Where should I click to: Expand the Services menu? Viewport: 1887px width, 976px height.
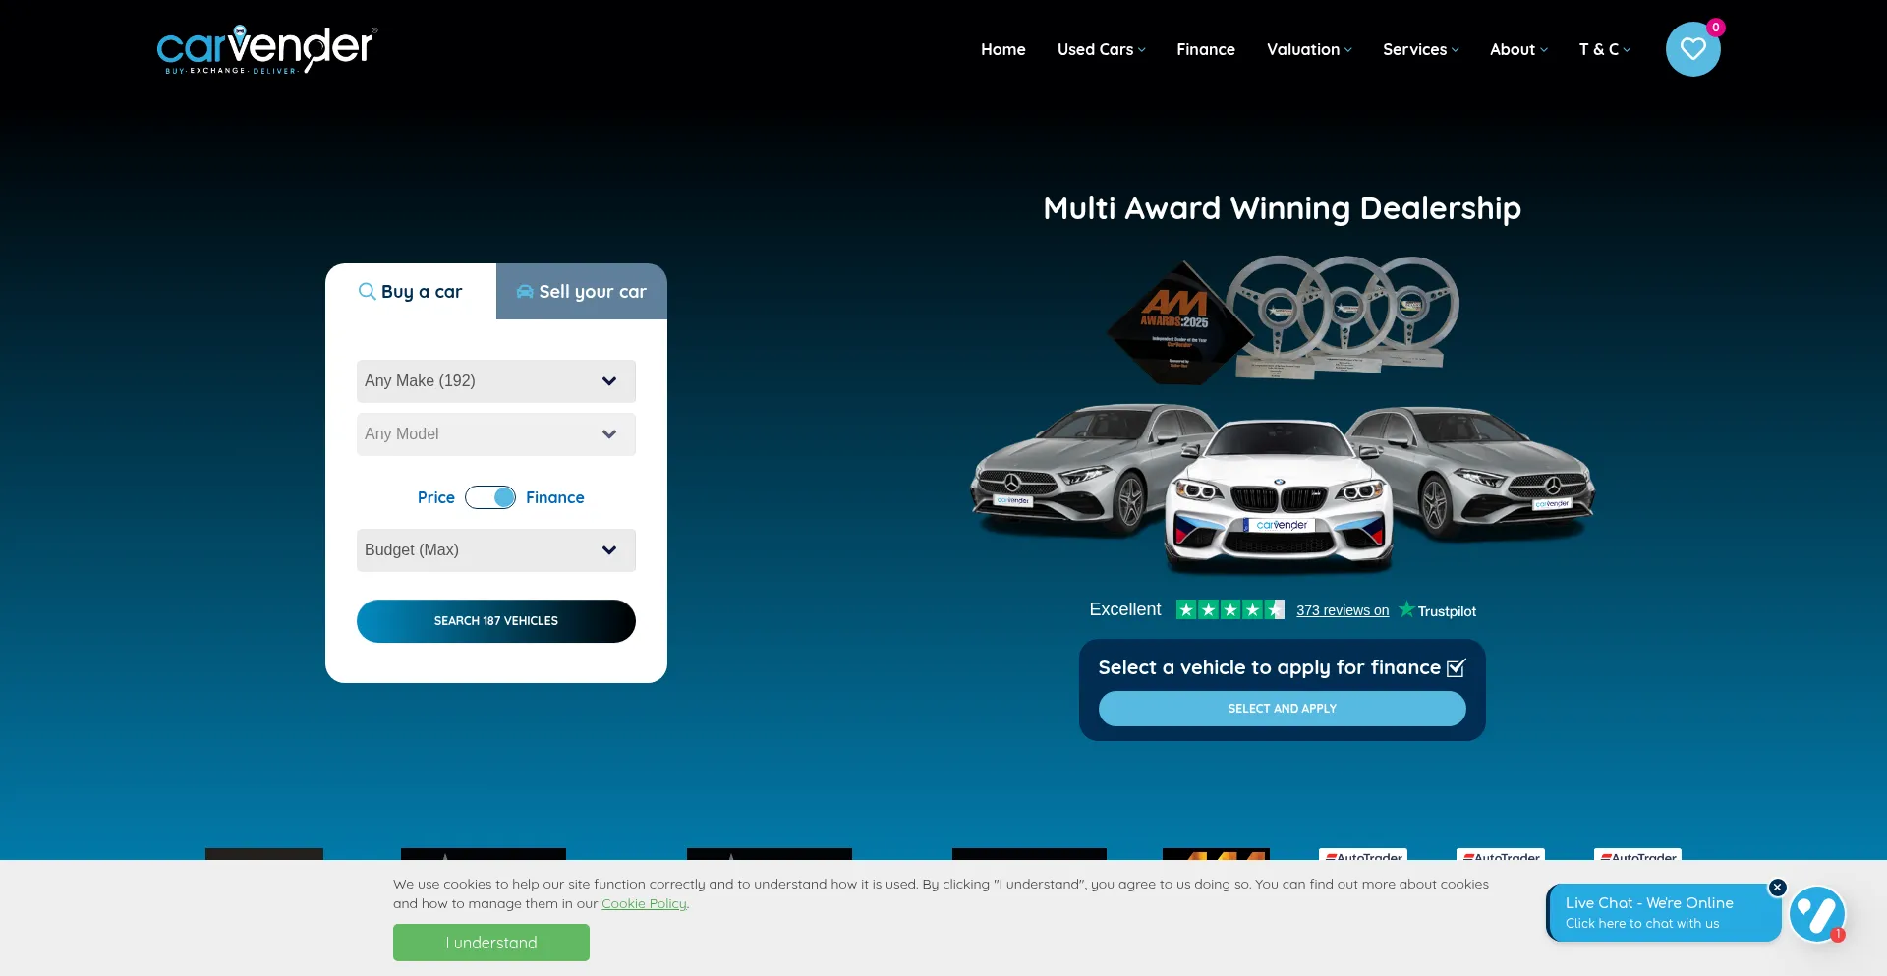pos(1420,49)
